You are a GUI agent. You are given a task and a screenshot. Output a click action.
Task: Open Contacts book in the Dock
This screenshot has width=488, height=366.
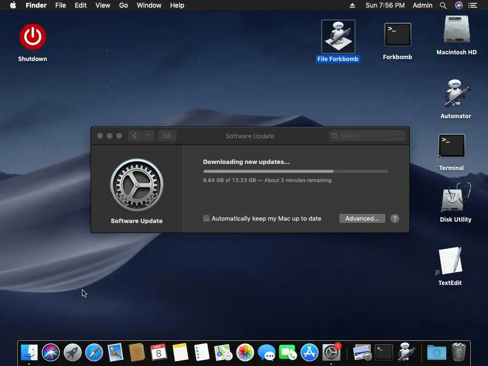(x=137, y=352)
